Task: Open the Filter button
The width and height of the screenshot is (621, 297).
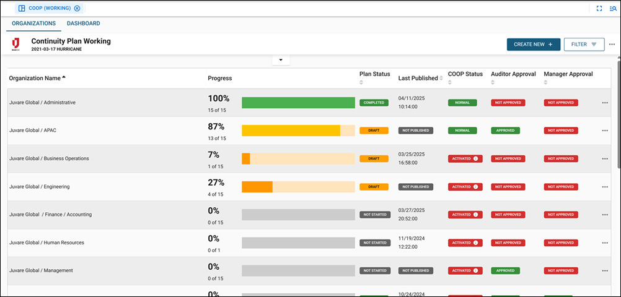Action: (x=584, y=45)
